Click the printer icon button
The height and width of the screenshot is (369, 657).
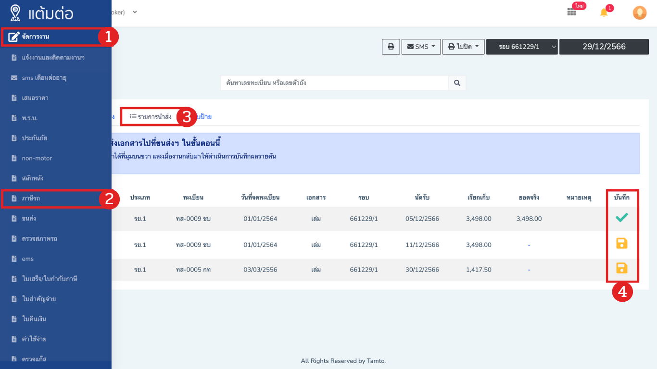[391, 47]
